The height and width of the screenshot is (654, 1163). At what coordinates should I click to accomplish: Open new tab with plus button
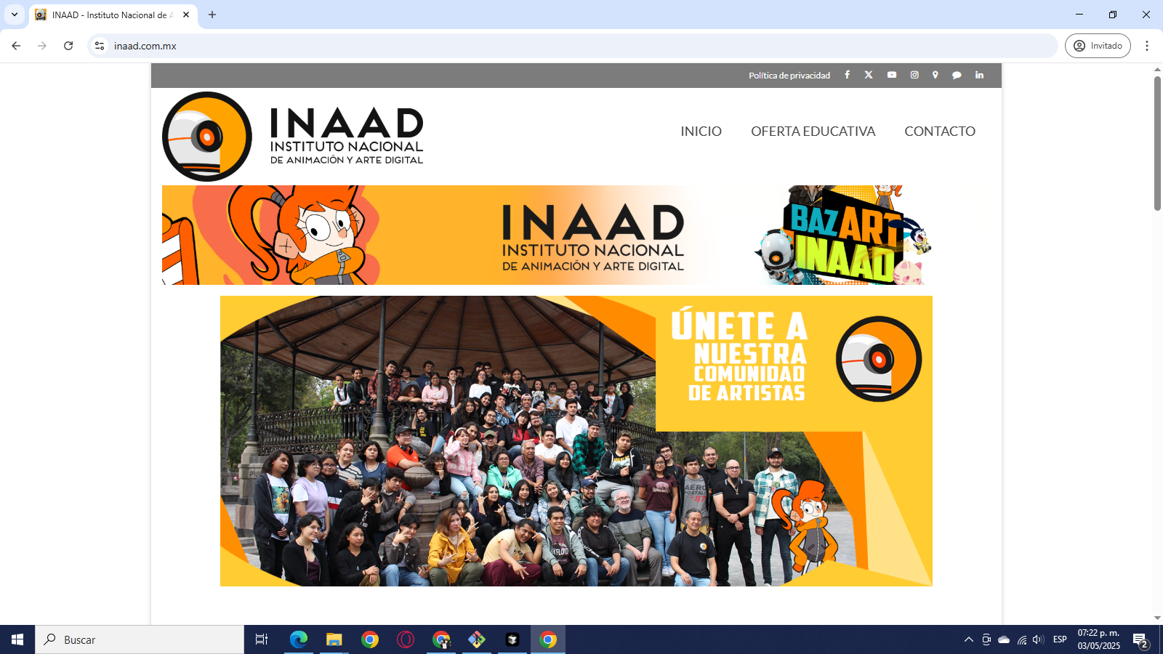[212, 15]
